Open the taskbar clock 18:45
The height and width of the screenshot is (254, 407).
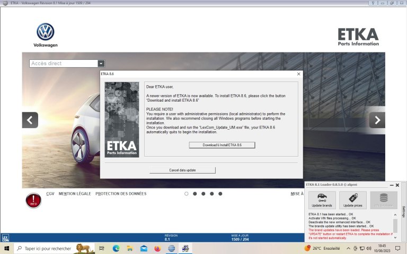(382, 248)
